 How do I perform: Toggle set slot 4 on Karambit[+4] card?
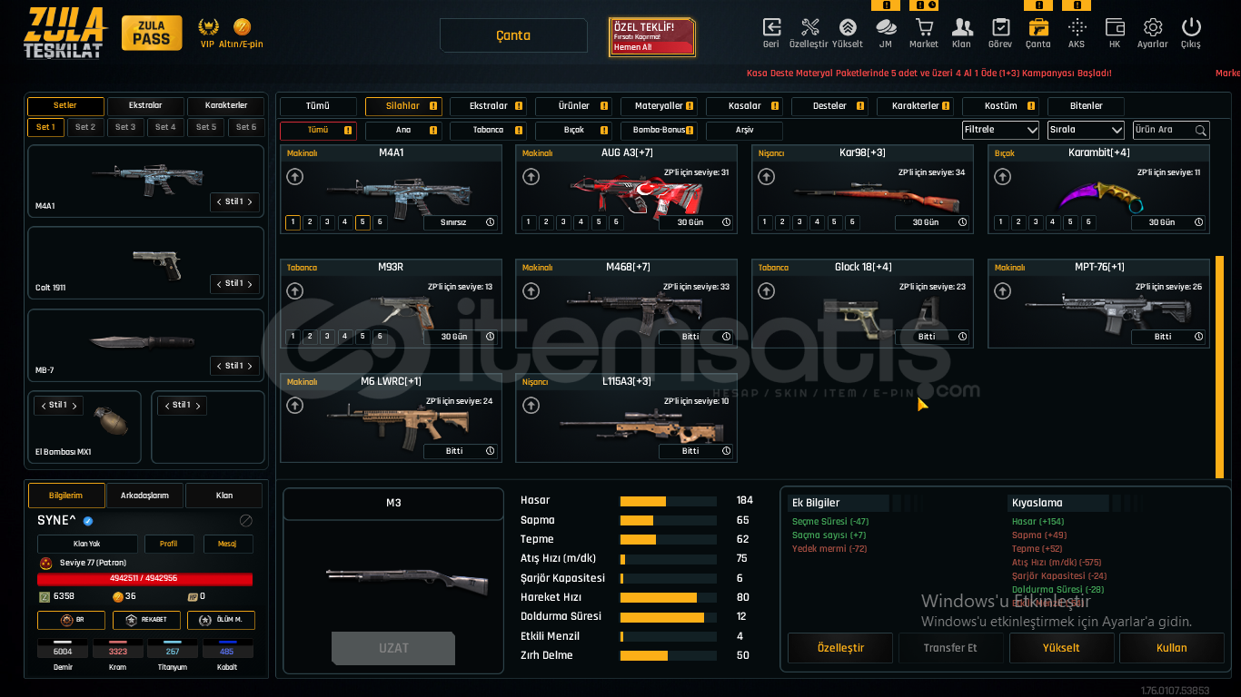[1053, 221]
